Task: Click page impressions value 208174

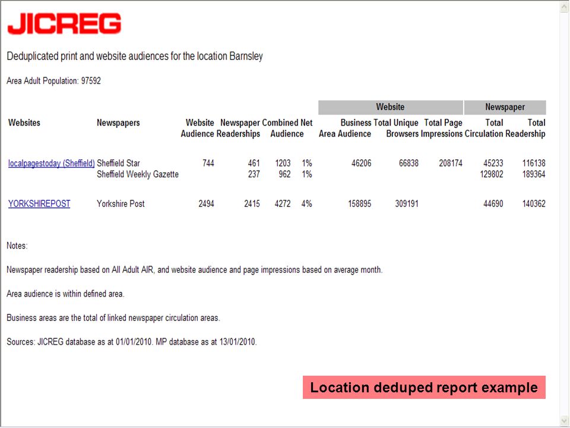Action: click(x=451, y=163)
